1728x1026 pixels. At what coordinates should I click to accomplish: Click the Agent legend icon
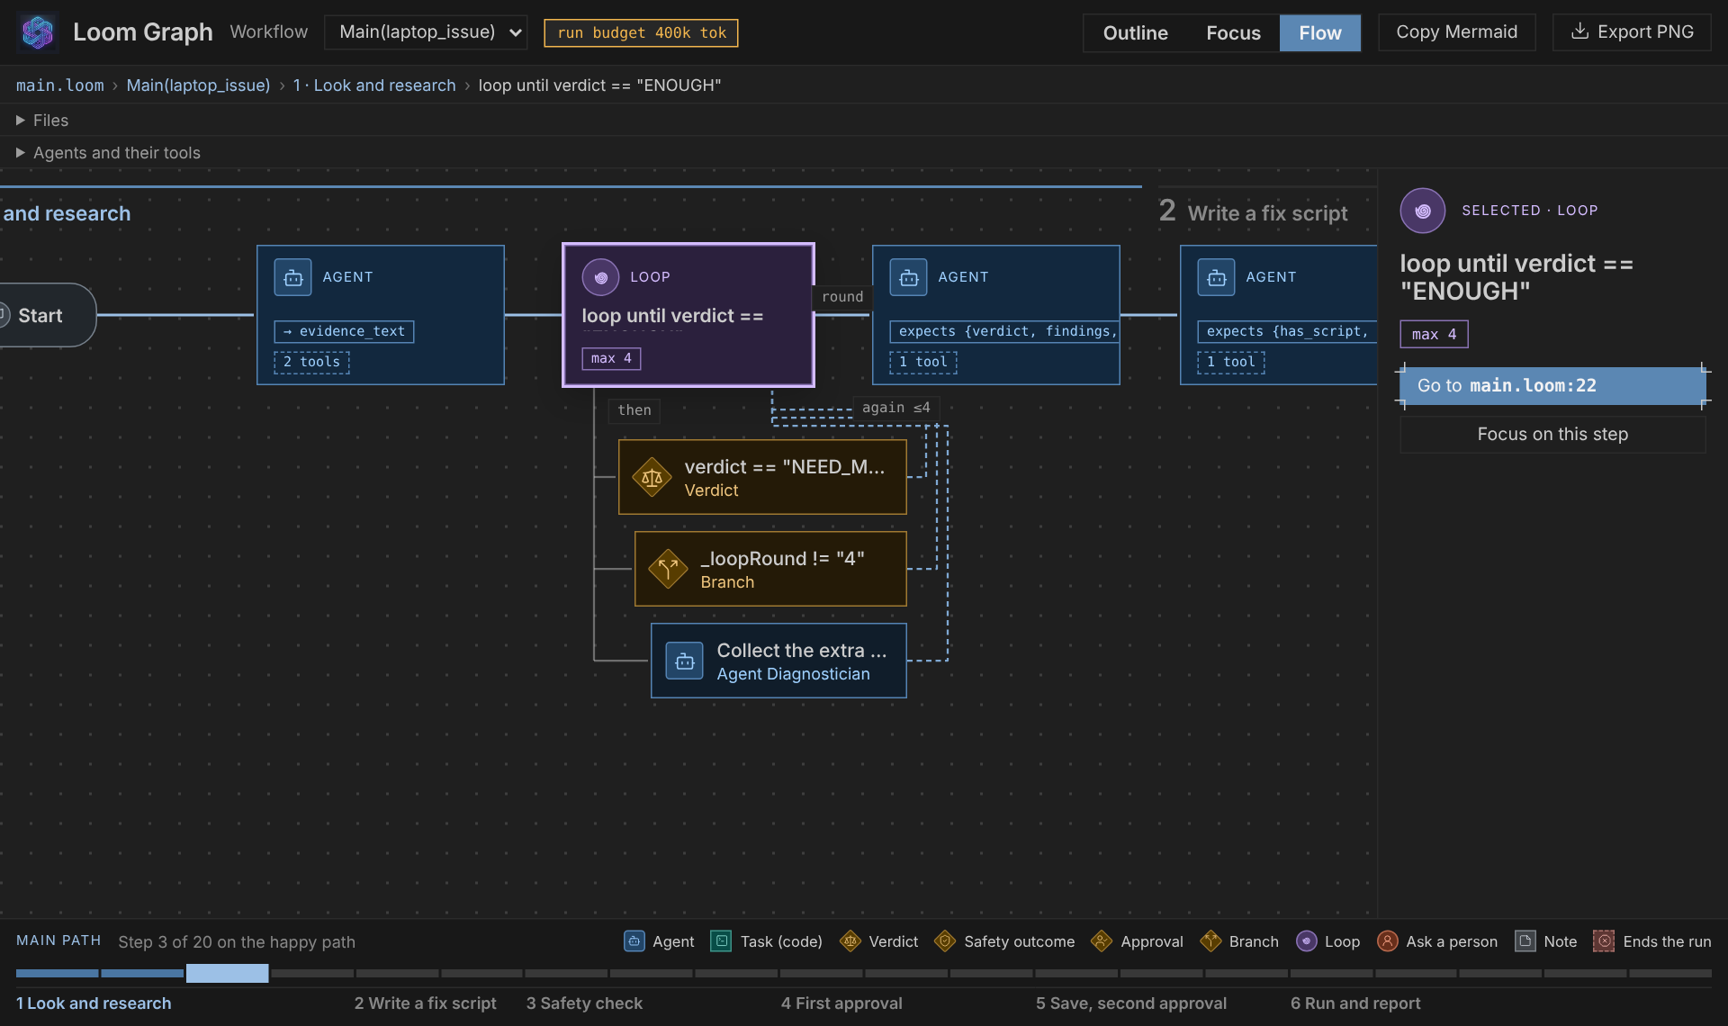tap(634, 941)
